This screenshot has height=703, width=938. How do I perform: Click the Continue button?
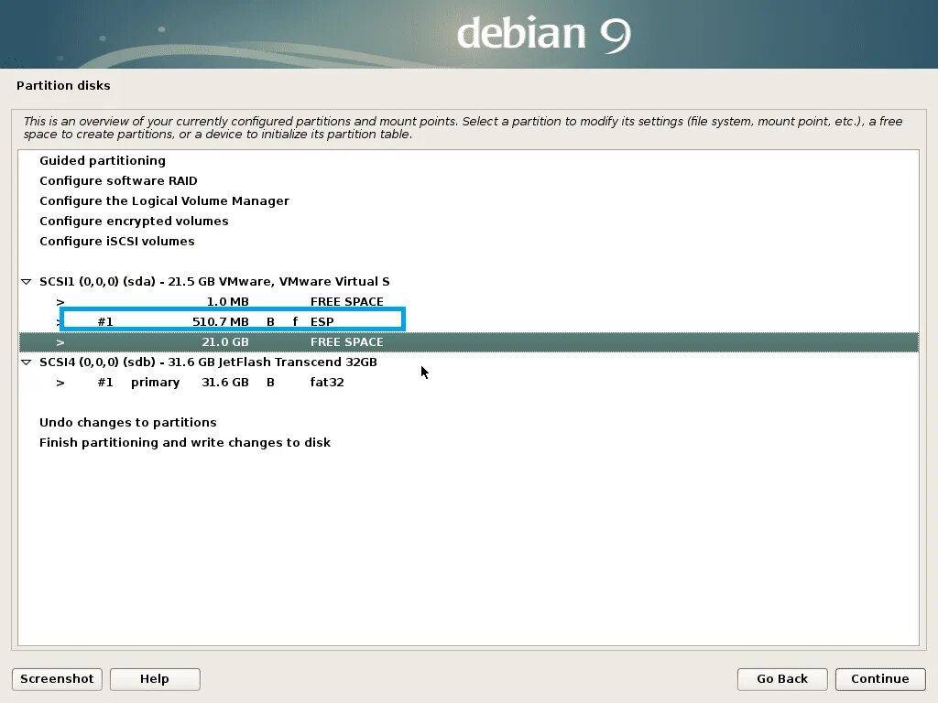880,679
